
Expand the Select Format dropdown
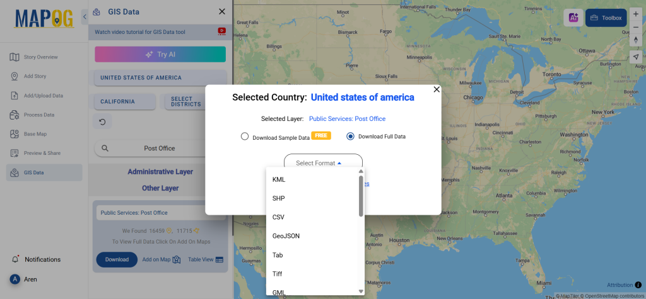point(323,163)
